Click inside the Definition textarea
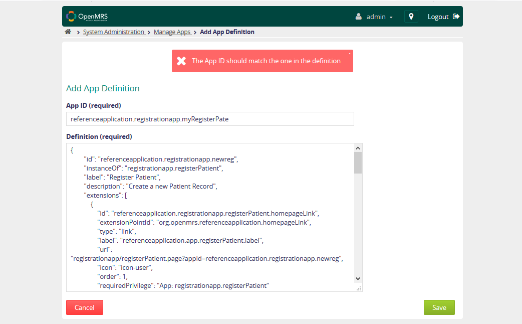This screenshot has width=522, height=324. [210, 217]
